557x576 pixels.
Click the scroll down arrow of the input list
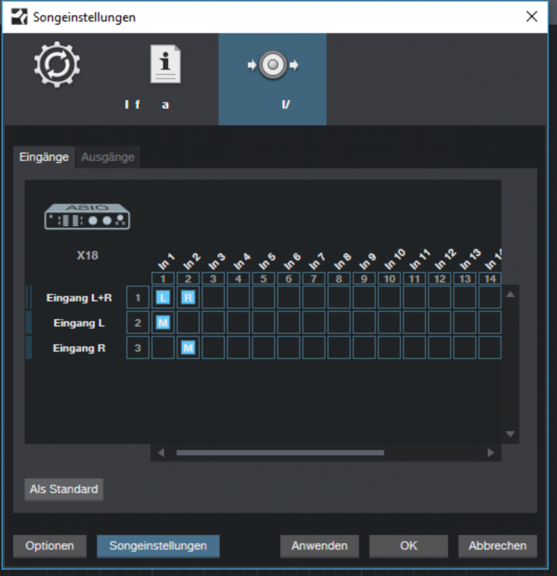tap(510, 434)
